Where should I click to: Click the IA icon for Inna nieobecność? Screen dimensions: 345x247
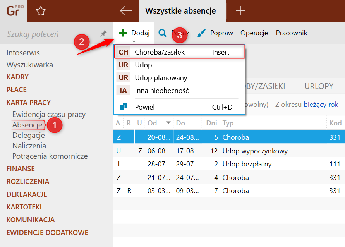[123, 90]
